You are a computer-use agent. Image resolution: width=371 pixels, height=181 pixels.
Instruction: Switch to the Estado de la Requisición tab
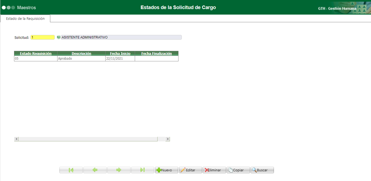25,19
